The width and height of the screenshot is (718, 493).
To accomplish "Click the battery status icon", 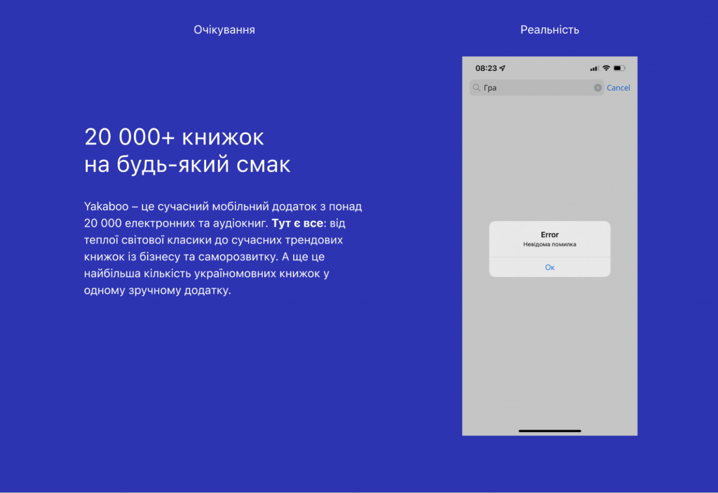I will tap(619, 68).
